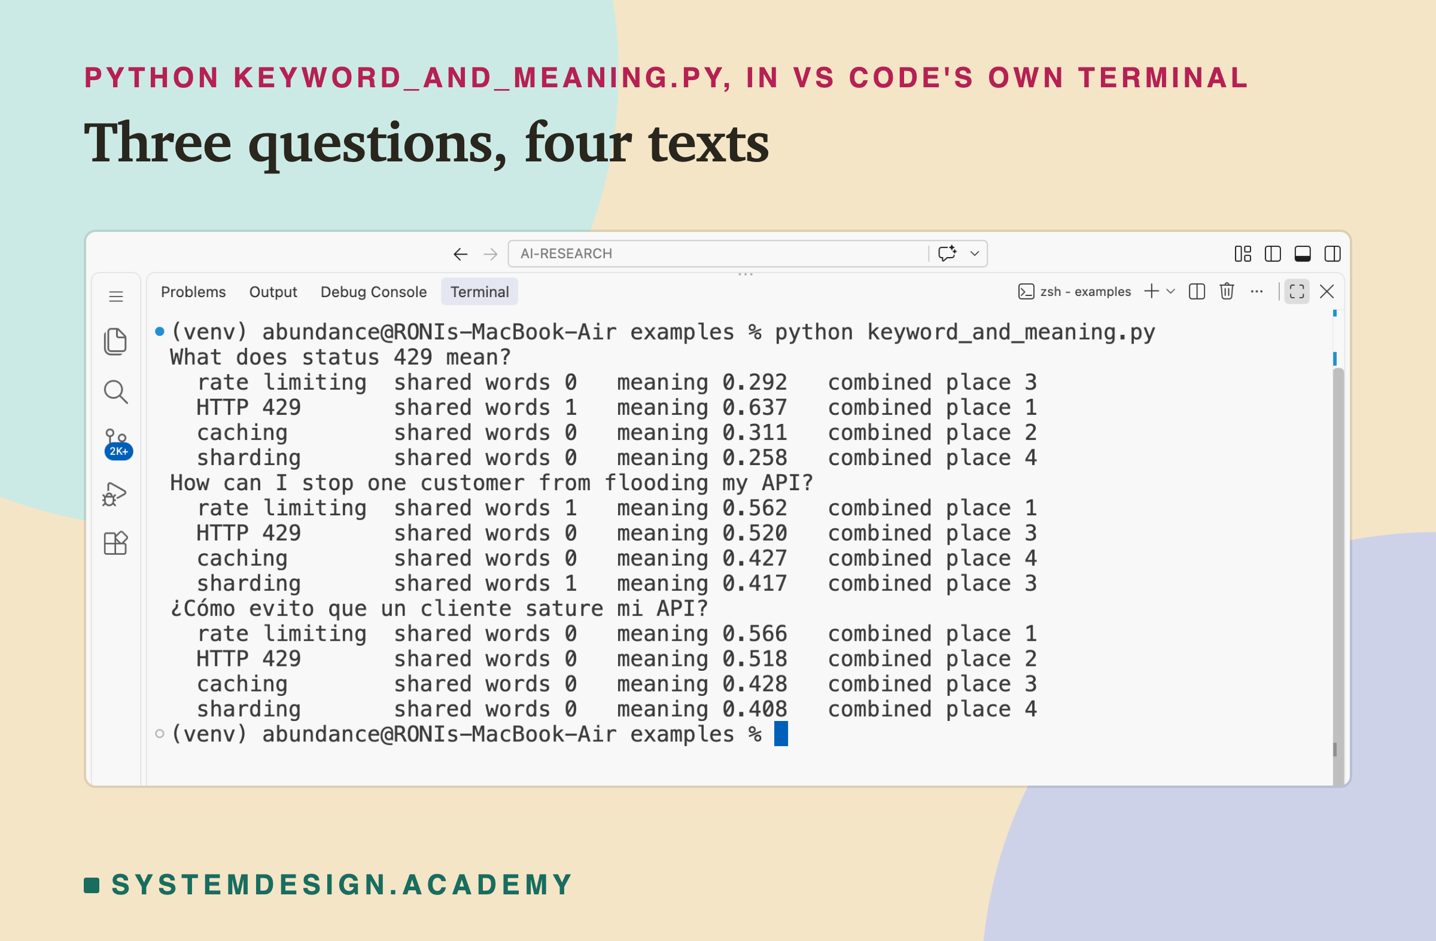Click the 'meaning 0.566' value
1436x941 pixels.
coord(702,634)
